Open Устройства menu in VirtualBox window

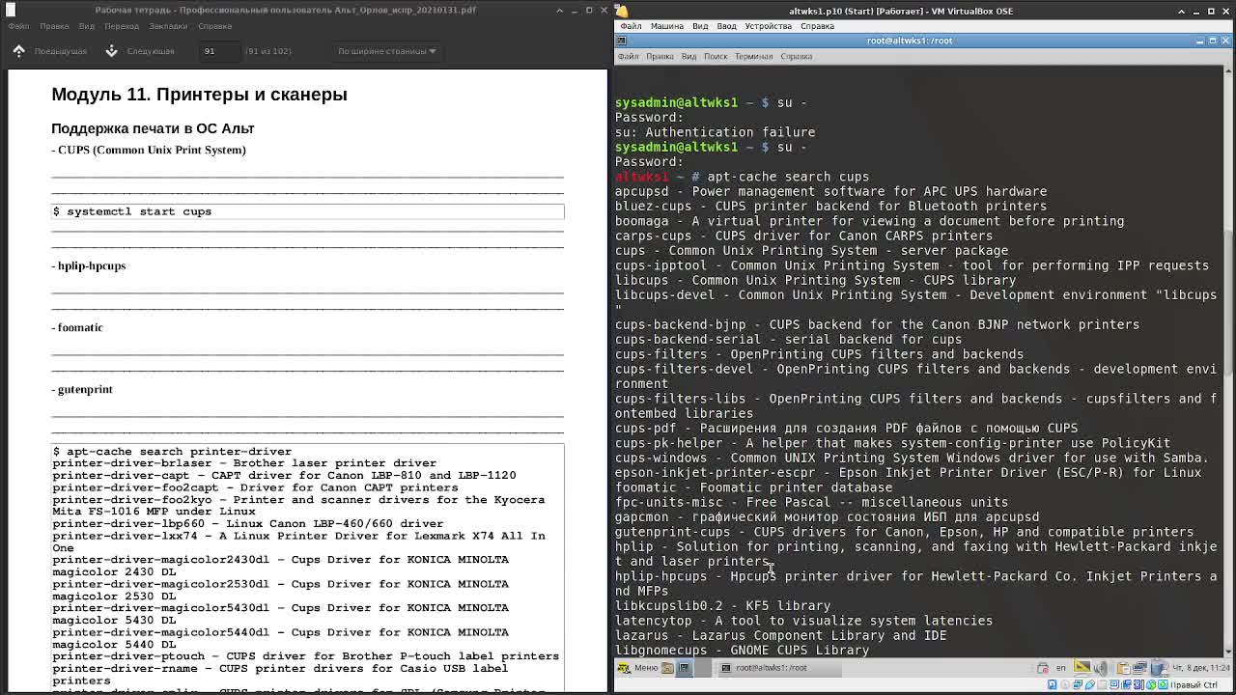coord(769,26)
